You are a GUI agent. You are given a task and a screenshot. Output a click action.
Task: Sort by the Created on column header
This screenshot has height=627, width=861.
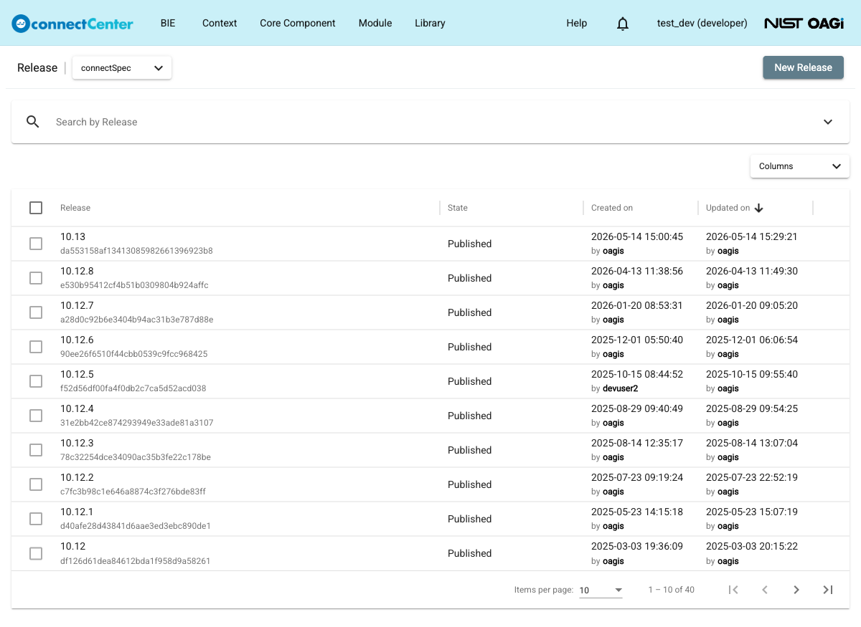point(612,208)
